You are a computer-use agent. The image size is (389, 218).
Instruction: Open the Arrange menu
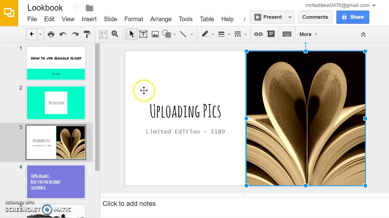[x=161, y=19]
